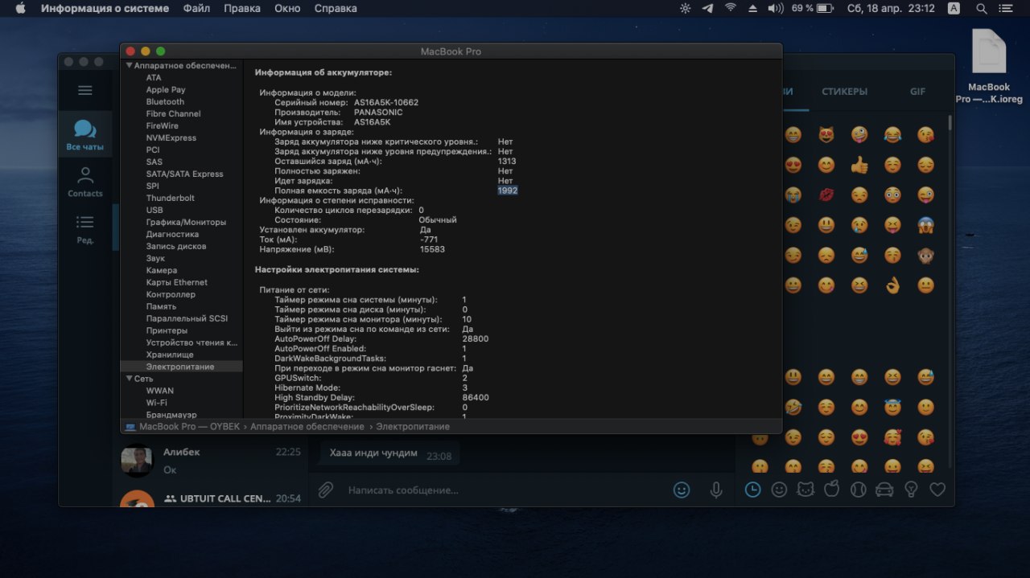Switch to СТИКЕРЫ tab
The image size is (1030, 578).
point(844,92)
